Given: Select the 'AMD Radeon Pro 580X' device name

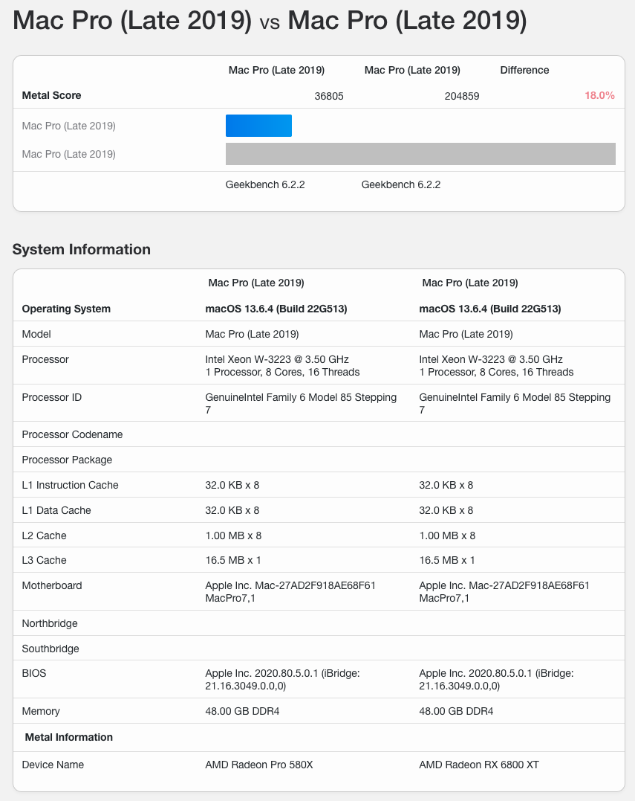Looking at the screenshot, I should 259,765.
